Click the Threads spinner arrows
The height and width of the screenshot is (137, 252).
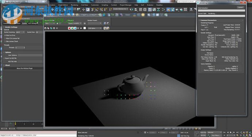[24, 48]
